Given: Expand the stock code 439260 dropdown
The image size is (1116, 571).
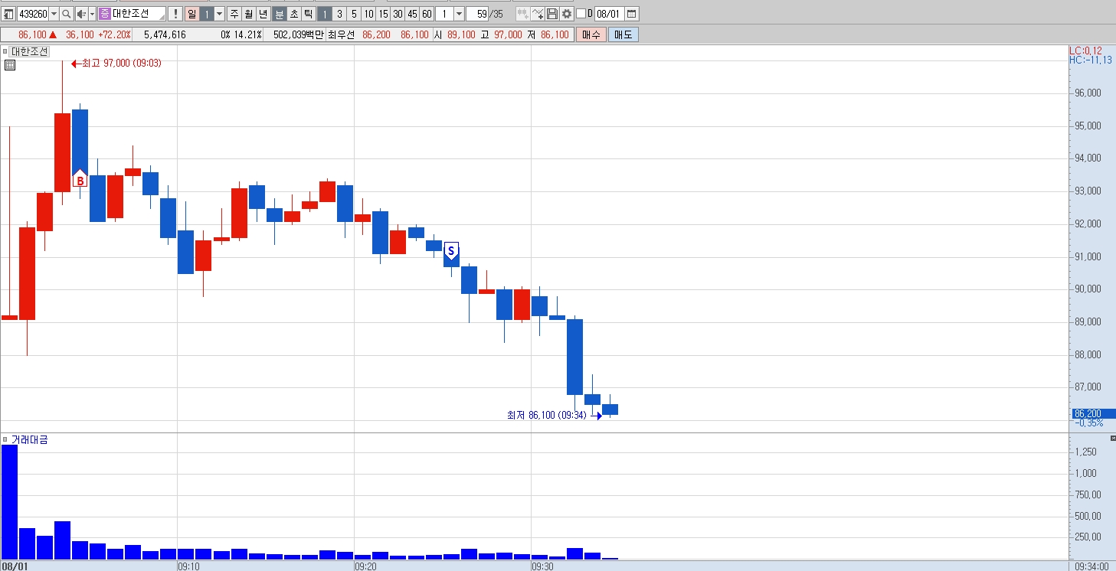Looking at the screenshot, I should pyautogui.click(x=54, y=14).
